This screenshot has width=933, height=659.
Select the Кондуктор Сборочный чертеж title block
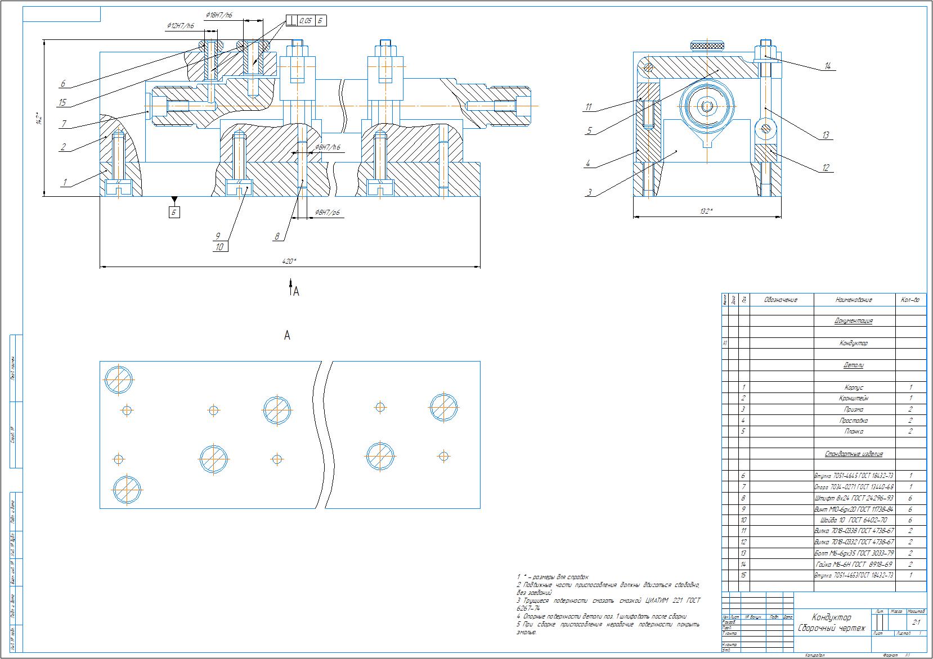point(831,622)
